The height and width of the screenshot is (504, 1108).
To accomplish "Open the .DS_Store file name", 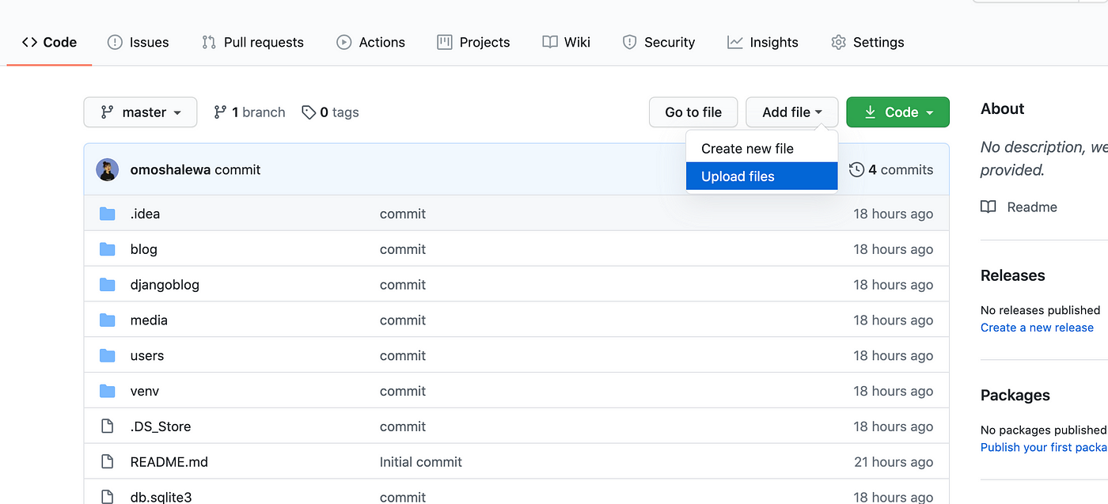I will (x=161, y=426).
